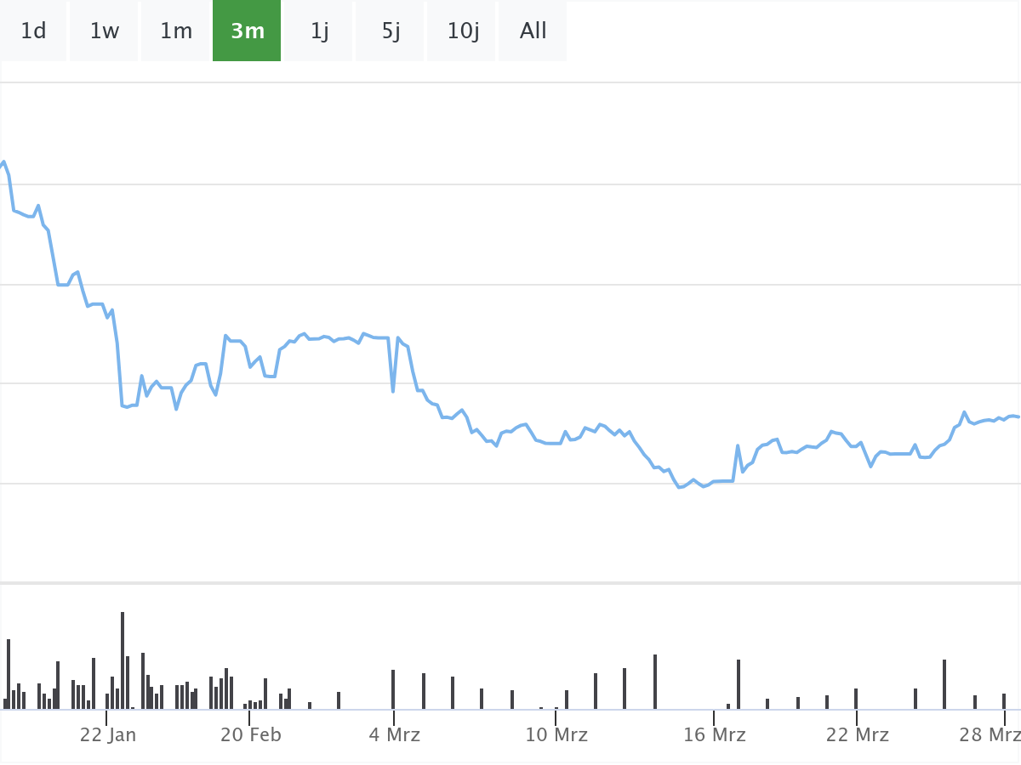The width and height of the screenshot is (1021, 765).
Task: Click volume bar above 22 Mrz tick
Action: pyautogui.click(x=856, y=699)
